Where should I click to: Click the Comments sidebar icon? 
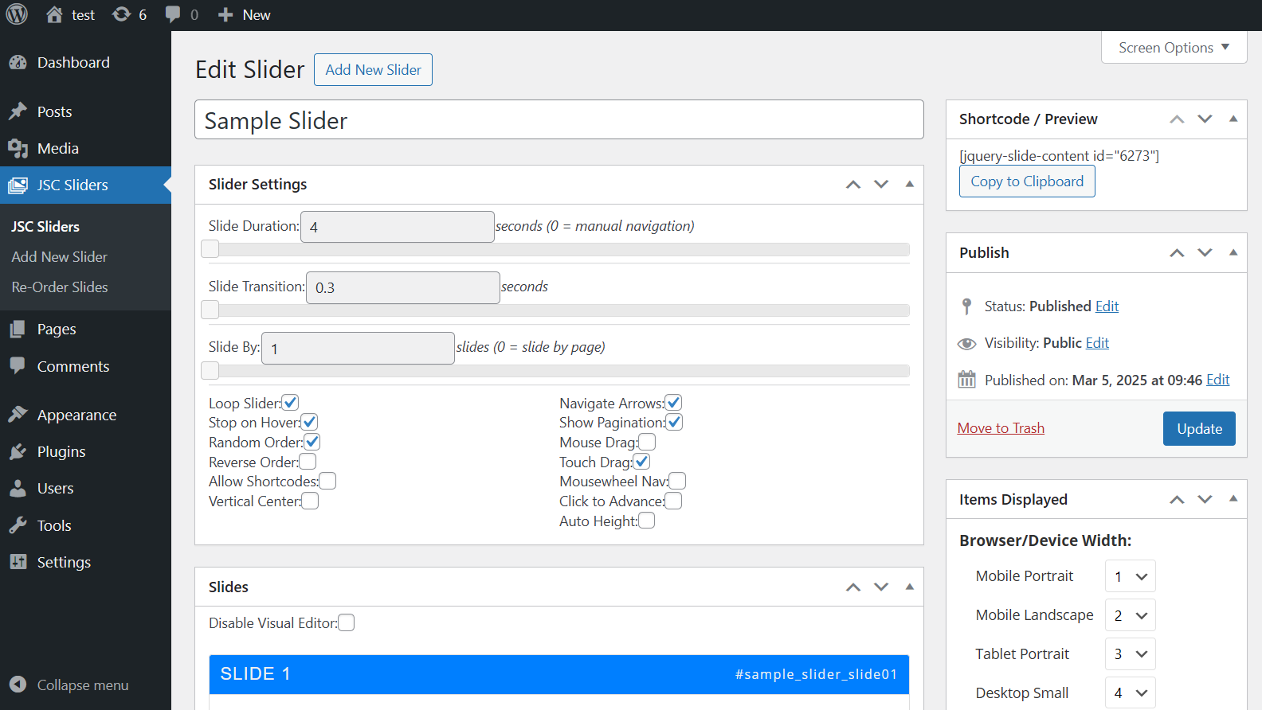point(18,366)
